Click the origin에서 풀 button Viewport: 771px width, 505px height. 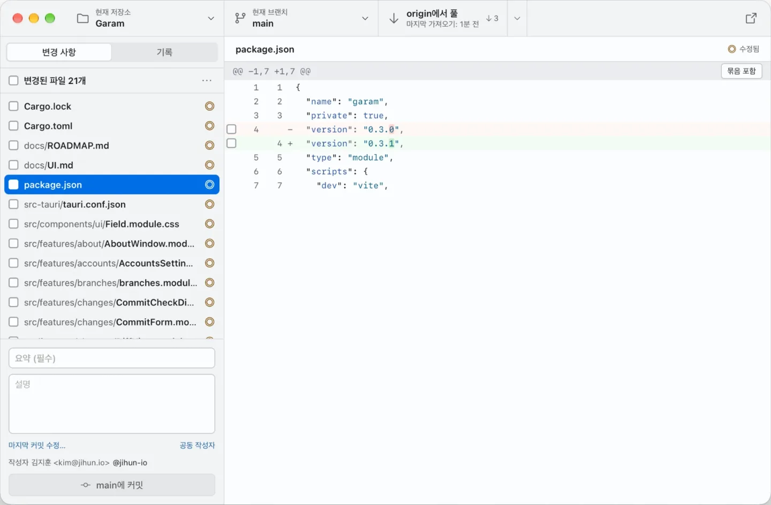point(443,18)
